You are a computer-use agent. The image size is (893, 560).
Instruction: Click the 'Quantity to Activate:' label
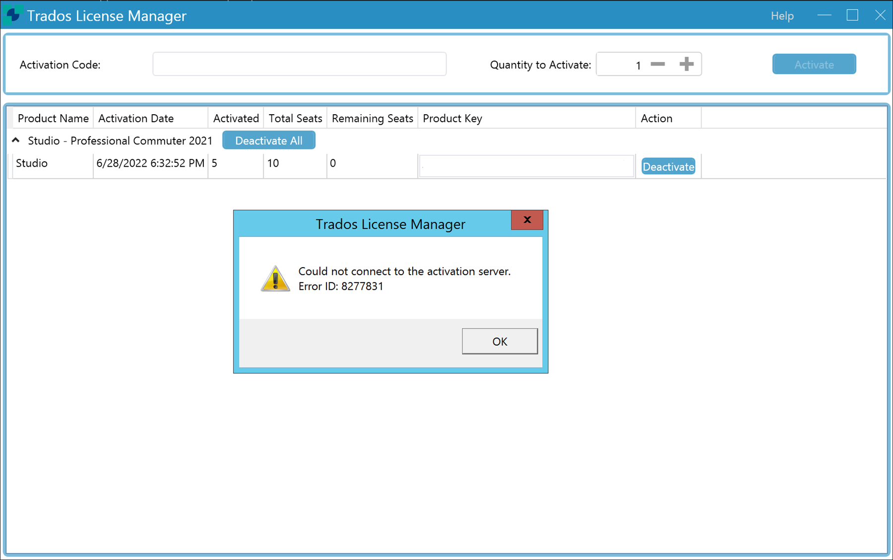tap(540, 65)
